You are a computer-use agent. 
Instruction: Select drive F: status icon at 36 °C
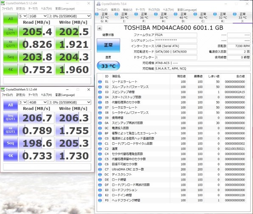(x=136, y=14)
